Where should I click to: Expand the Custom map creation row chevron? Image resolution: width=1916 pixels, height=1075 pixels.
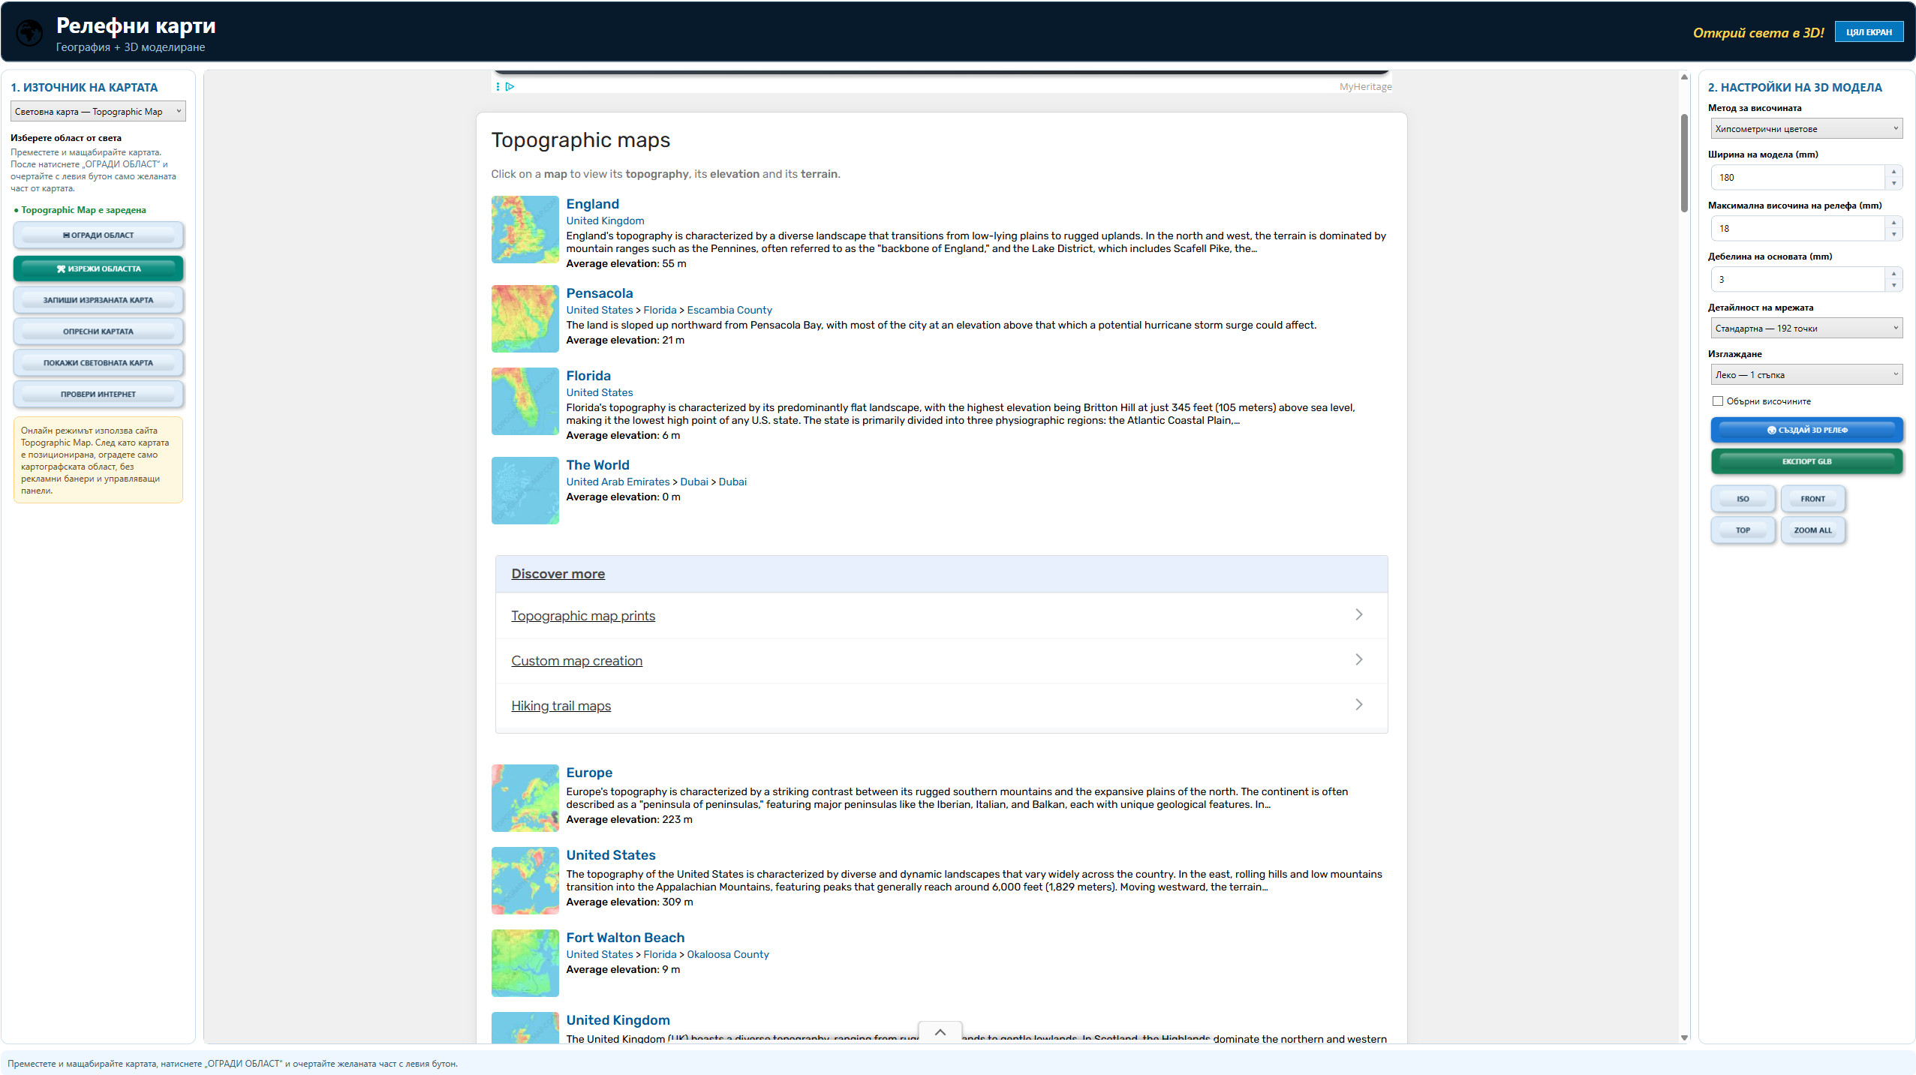point(1358,660)
